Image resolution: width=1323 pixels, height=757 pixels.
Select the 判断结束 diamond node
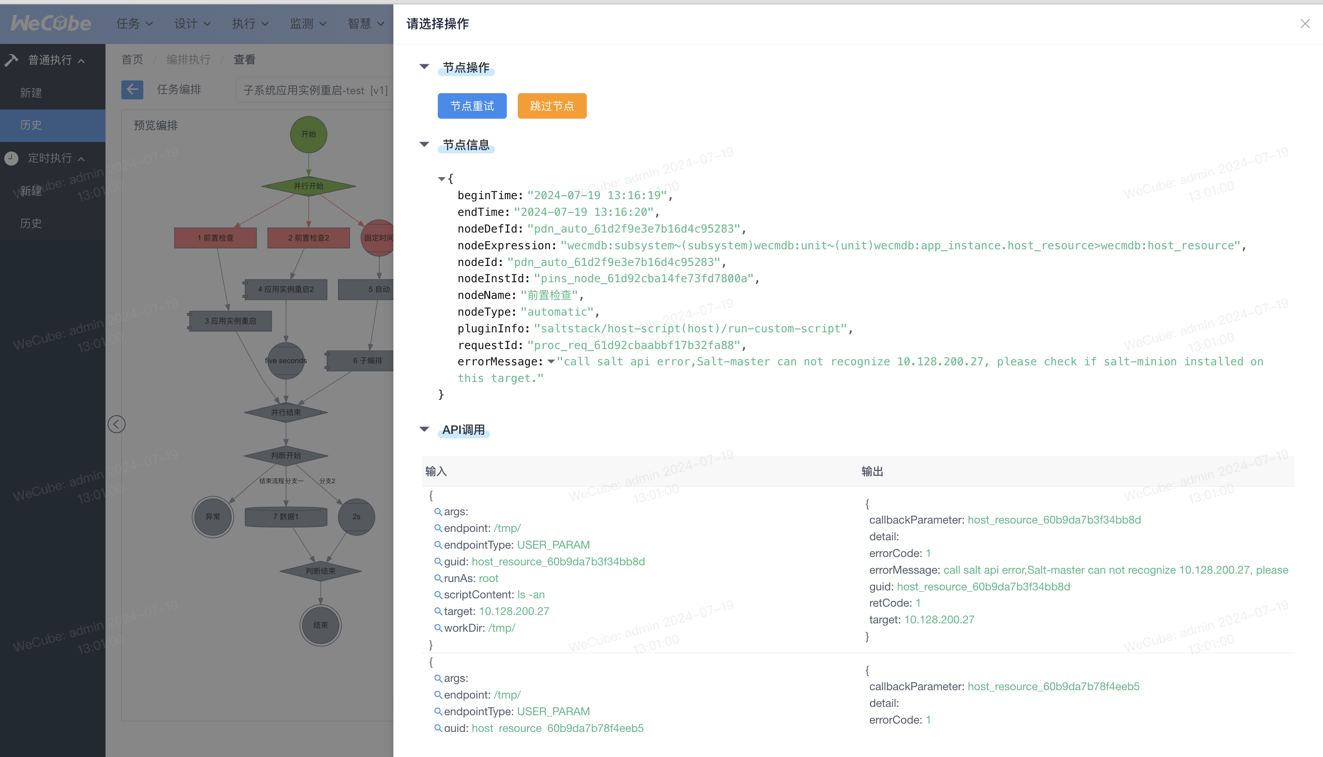pos(321,571)
